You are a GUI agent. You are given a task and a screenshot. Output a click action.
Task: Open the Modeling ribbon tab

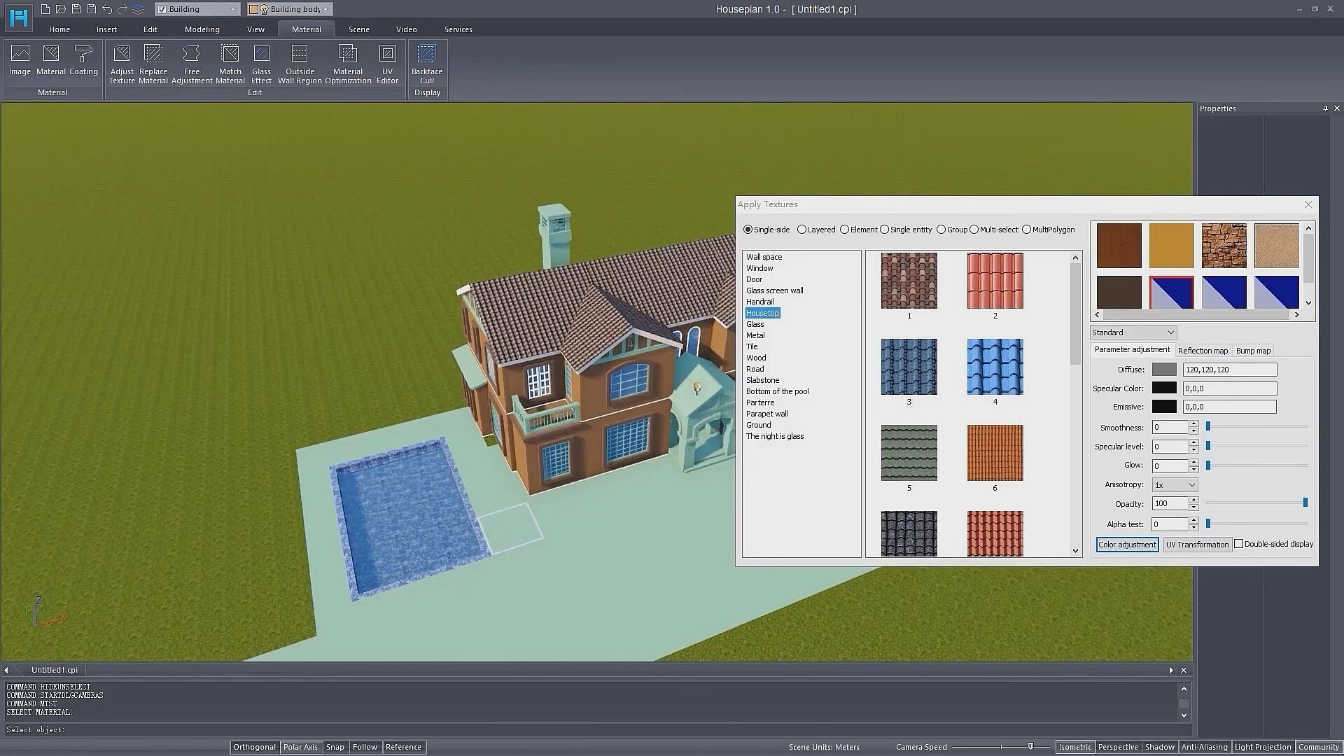[202, 29]
